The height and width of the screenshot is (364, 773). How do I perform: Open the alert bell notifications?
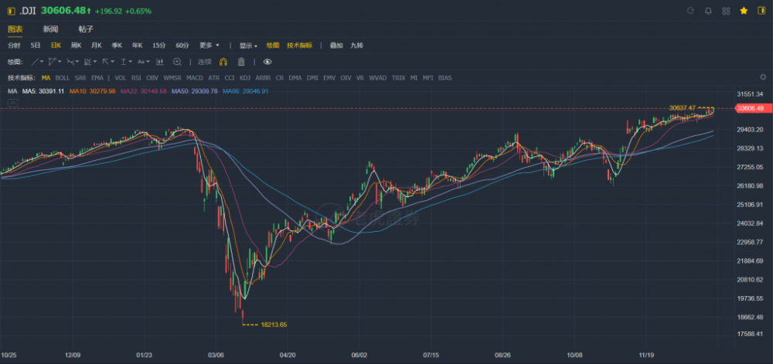point(707,11)
